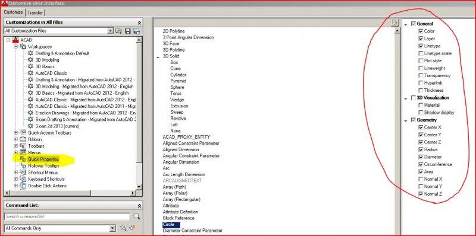The height and width of the screenshot is (236, 476).
Task: Select Cylinder under 3D Solid
Action: click(178, 75)
